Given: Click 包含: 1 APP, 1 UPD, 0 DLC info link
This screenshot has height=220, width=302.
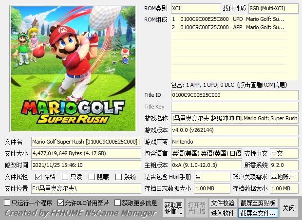Looking at the screenshot, I should pos(229,85).
